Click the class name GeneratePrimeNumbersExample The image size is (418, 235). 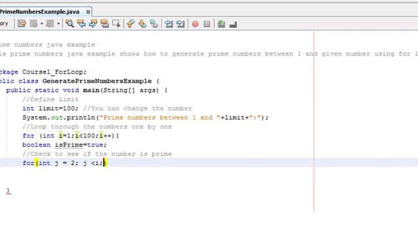(97, 81)
